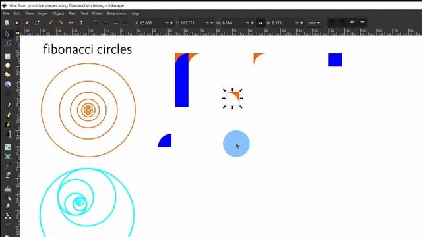The width and height of the screenshot is (422, 237).
Task: Select the 3D Box tool
Action: click(x=7, y=84)
